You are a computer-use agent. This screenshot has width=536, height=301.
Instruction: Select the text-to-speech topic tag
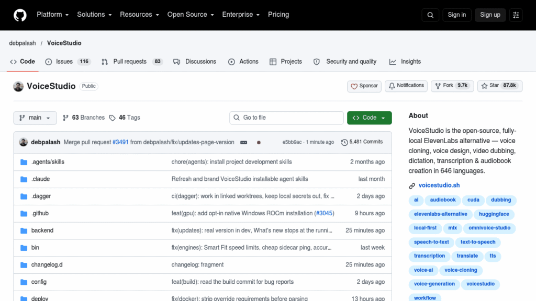pos(477,242)
